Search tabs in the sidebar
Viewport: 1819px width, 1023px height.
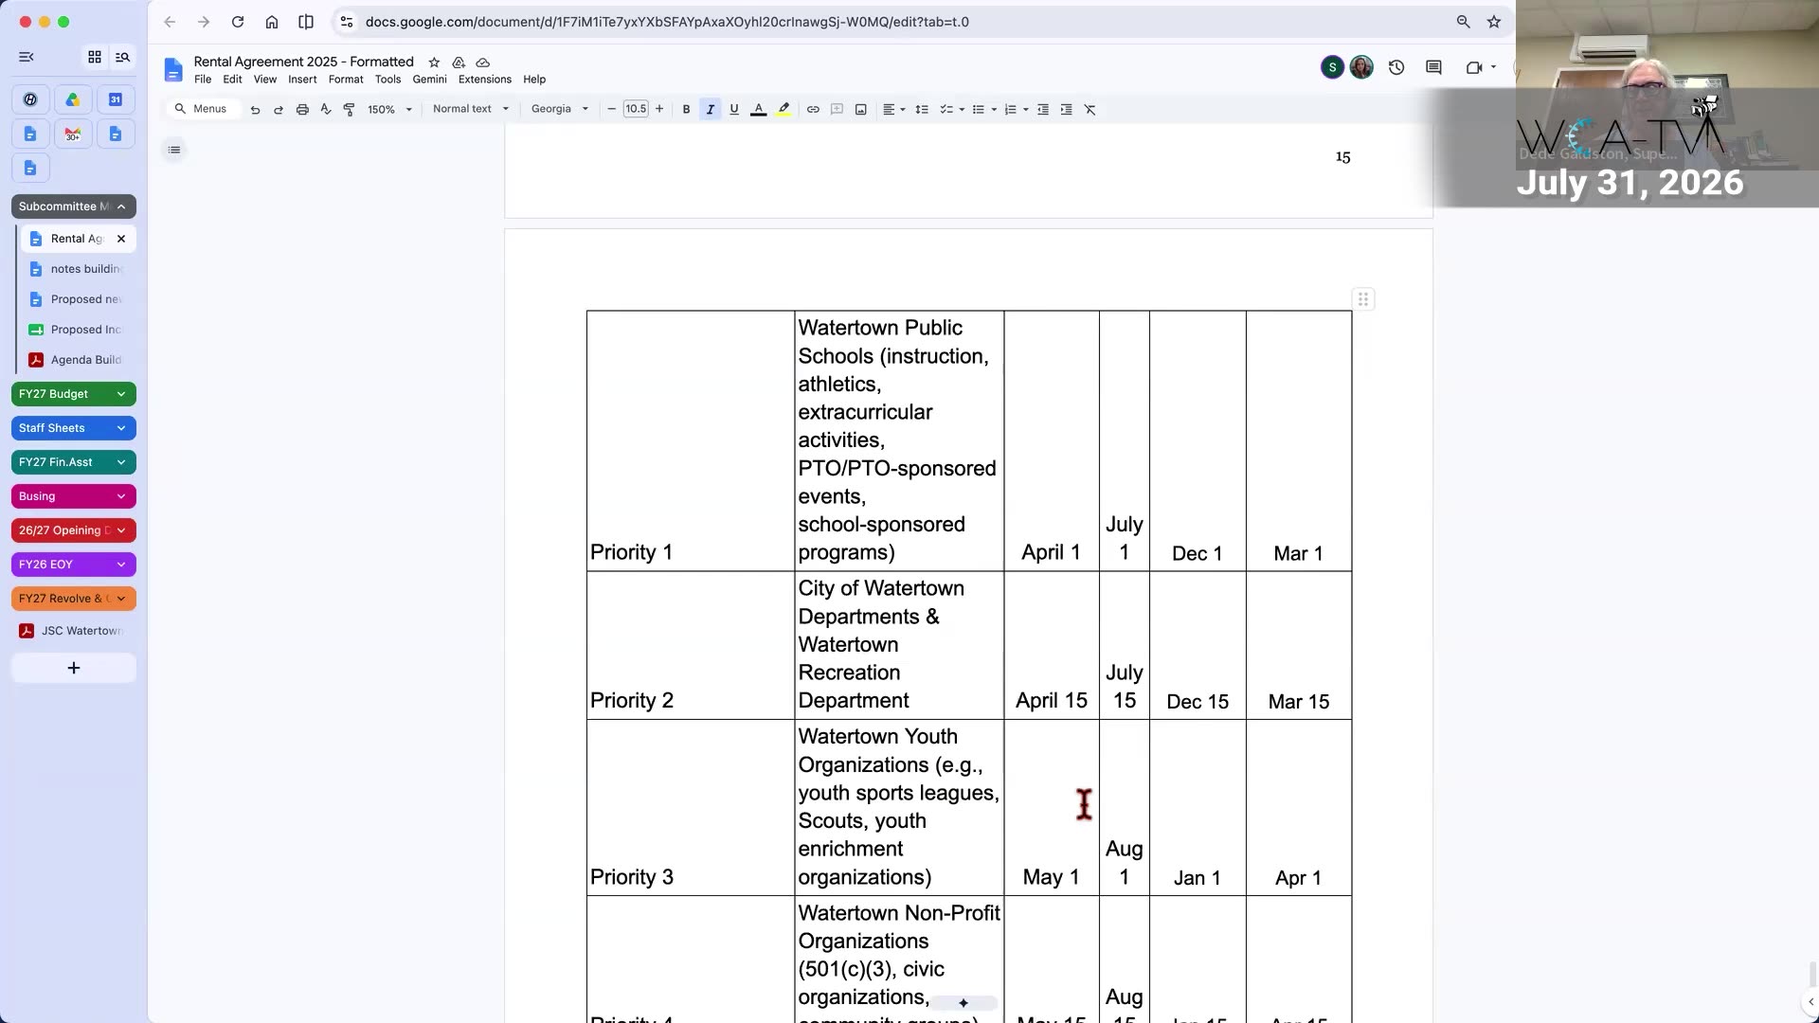coord(123,57)
